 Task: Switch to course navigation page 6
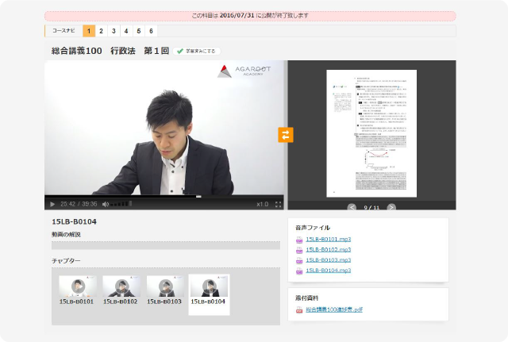(151, 31)
